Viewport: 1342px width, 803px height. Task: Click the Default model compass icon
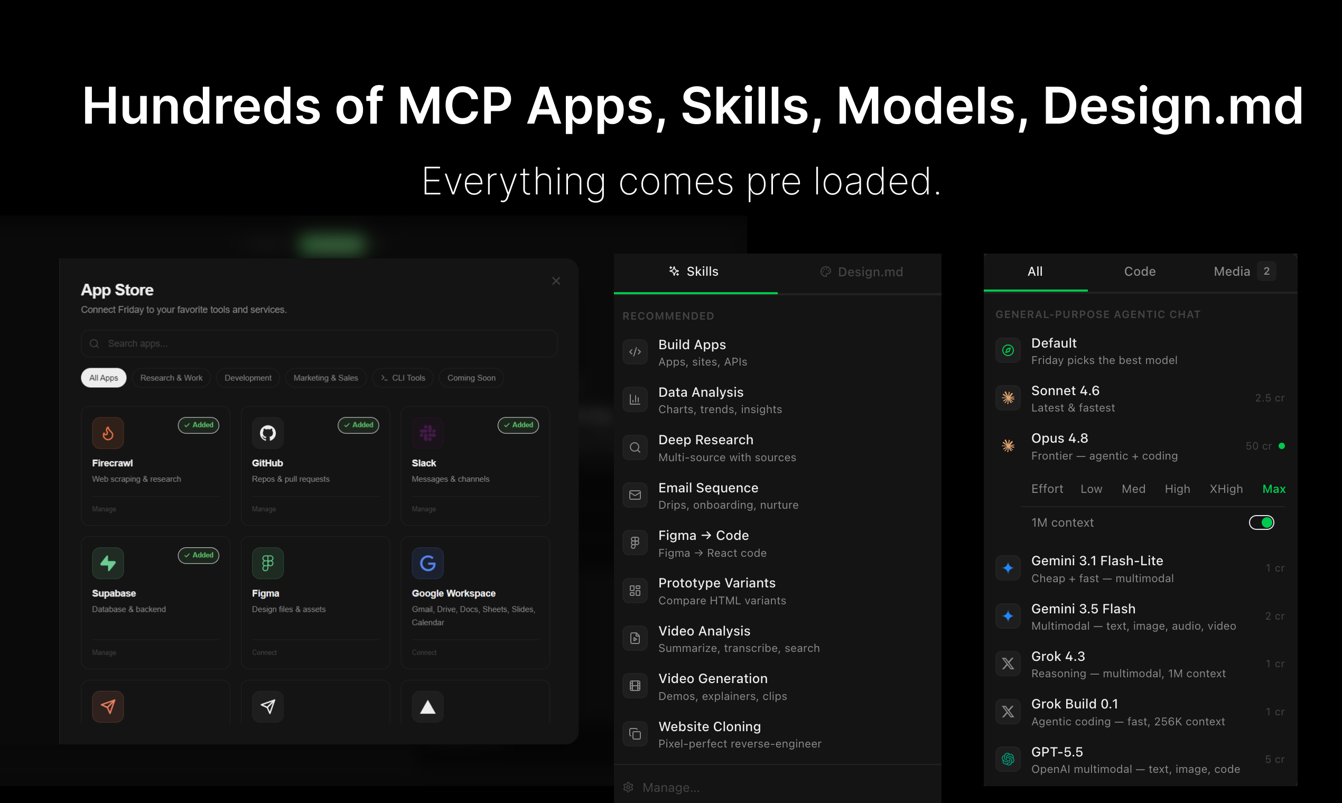point(1008,351)
